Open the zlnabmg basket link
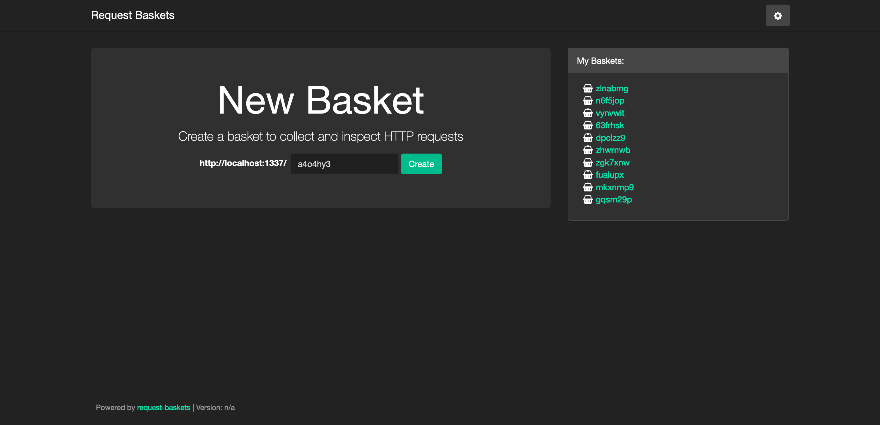 coord(611,89)
